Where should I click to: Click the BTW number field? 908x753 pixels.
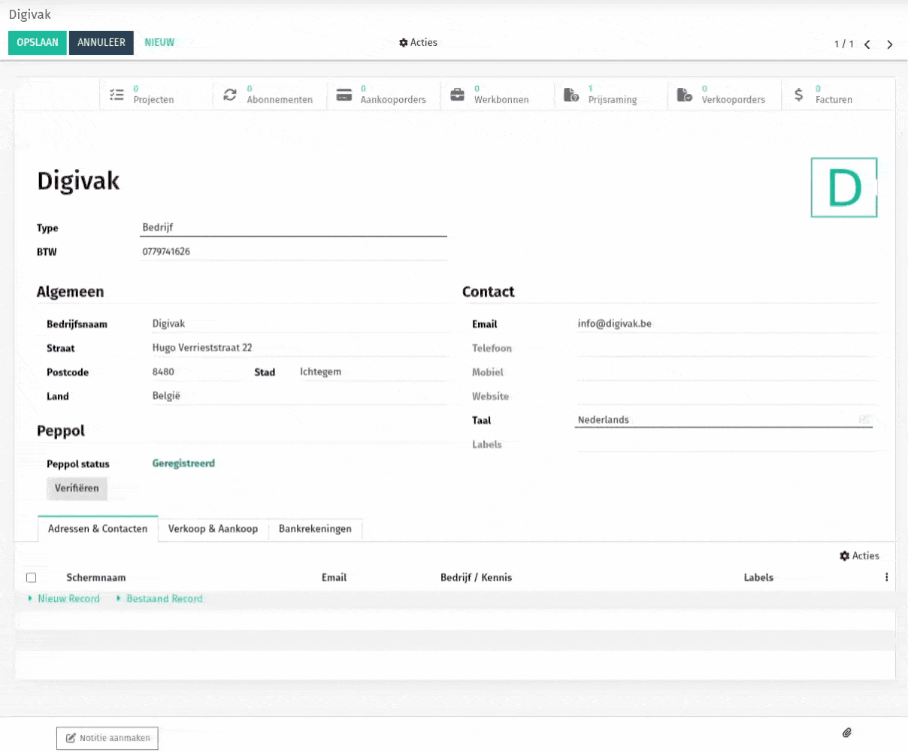293,252
